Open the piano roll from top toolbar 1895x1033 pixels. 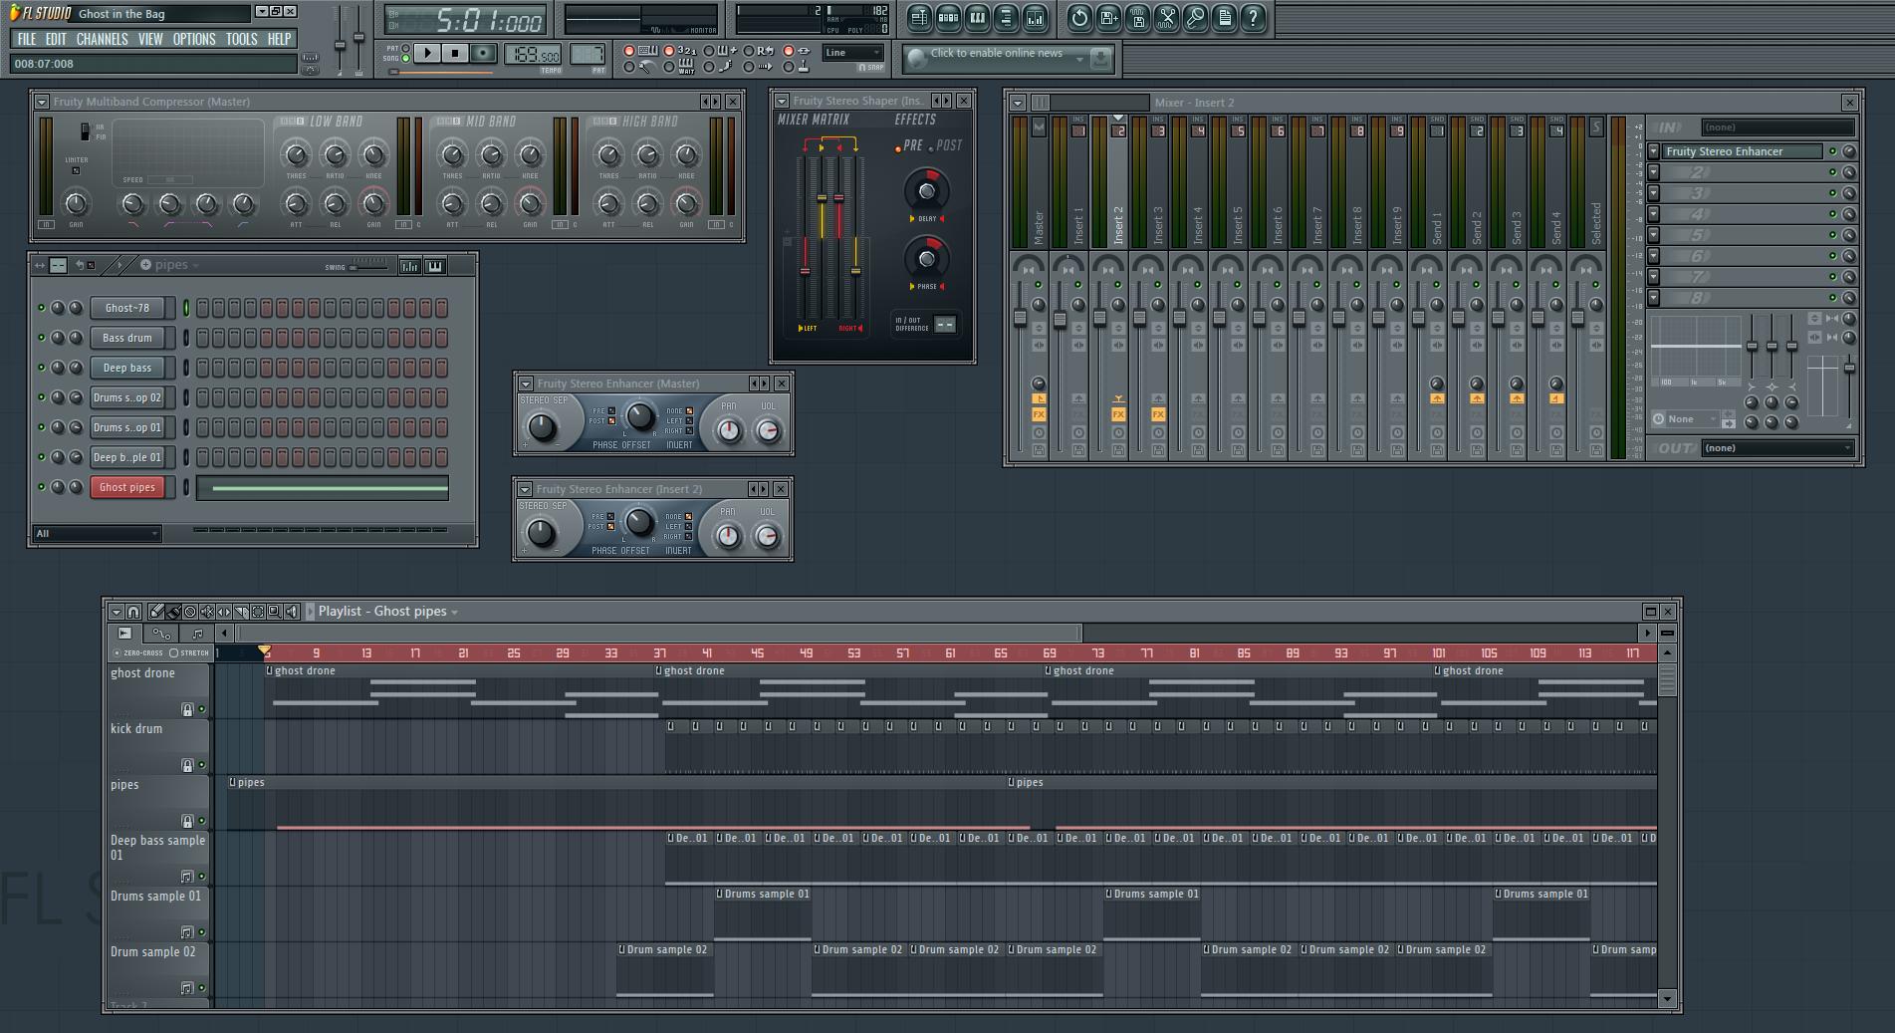point(977,18)
